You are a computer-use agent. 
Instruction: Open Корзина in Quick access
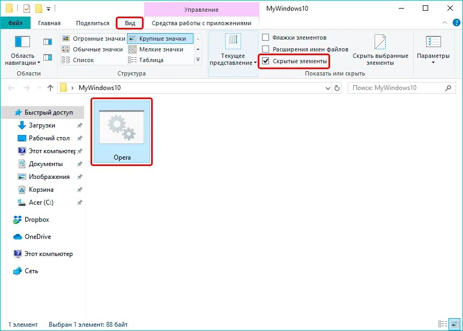pyautogui.click(x=41, y=190)
